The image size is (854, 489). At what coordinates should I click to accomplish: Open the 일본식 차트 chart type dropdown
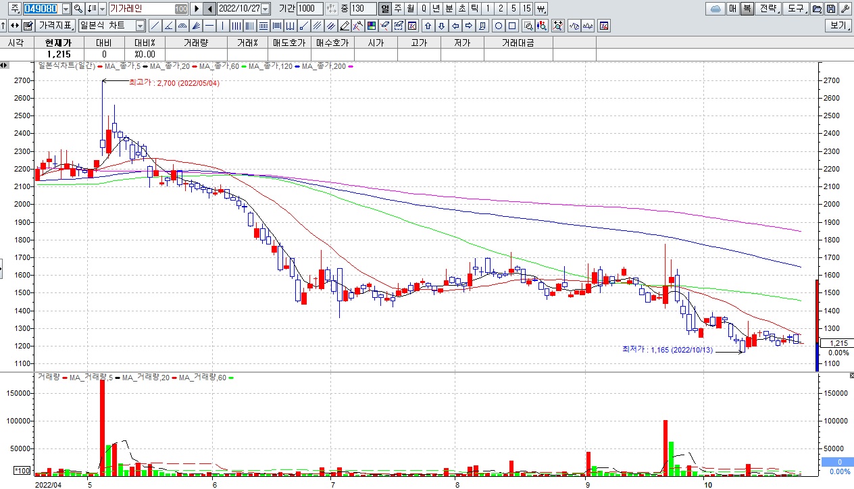(x=140, y=26)
